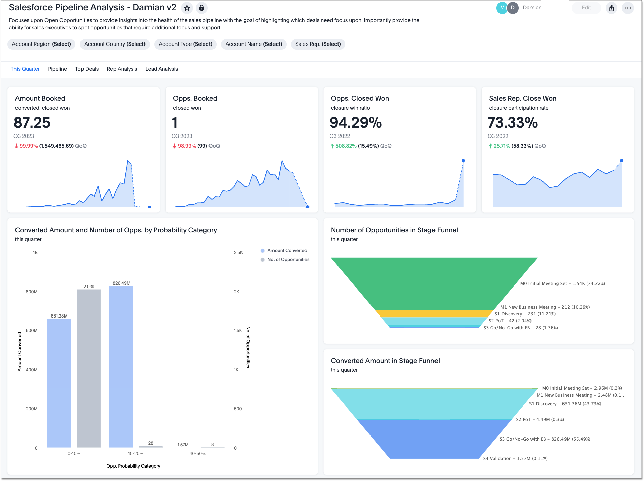Click the 25.71% QoQ increase indicator
644x481 pixels.
pyautogui.click(x=499, y=146)
